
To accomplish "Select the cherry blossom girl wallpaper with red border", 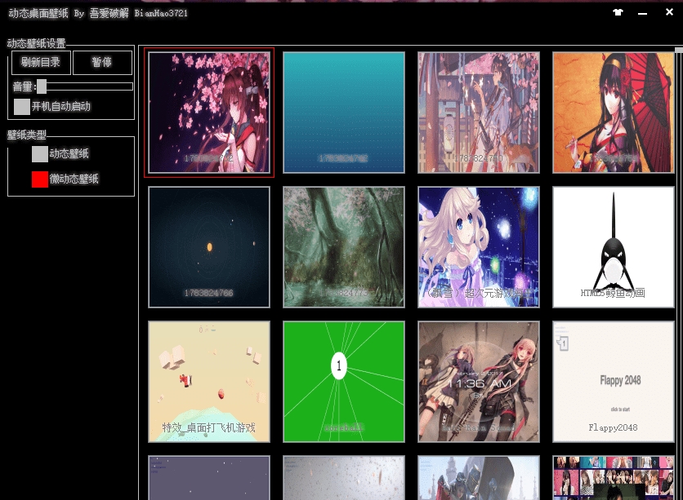I will click(x=209, y=113).
